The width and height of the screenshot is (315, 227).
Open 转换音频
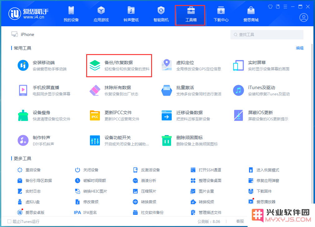(x=145, y=202)
